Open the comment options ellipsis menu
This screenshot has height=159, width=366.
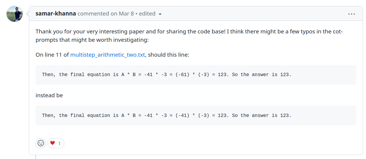pos(351,14)
